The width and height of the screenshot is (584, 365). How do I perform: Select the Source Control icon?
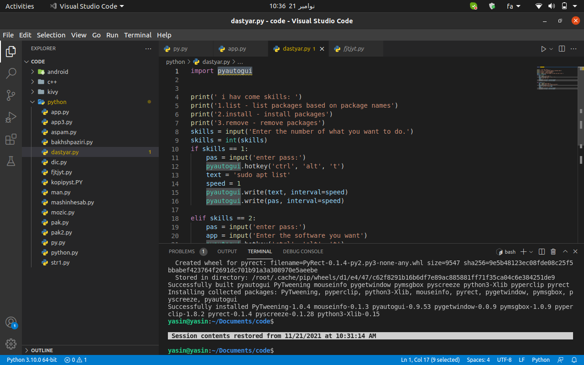pyautogui.click(x=11, y=95)
